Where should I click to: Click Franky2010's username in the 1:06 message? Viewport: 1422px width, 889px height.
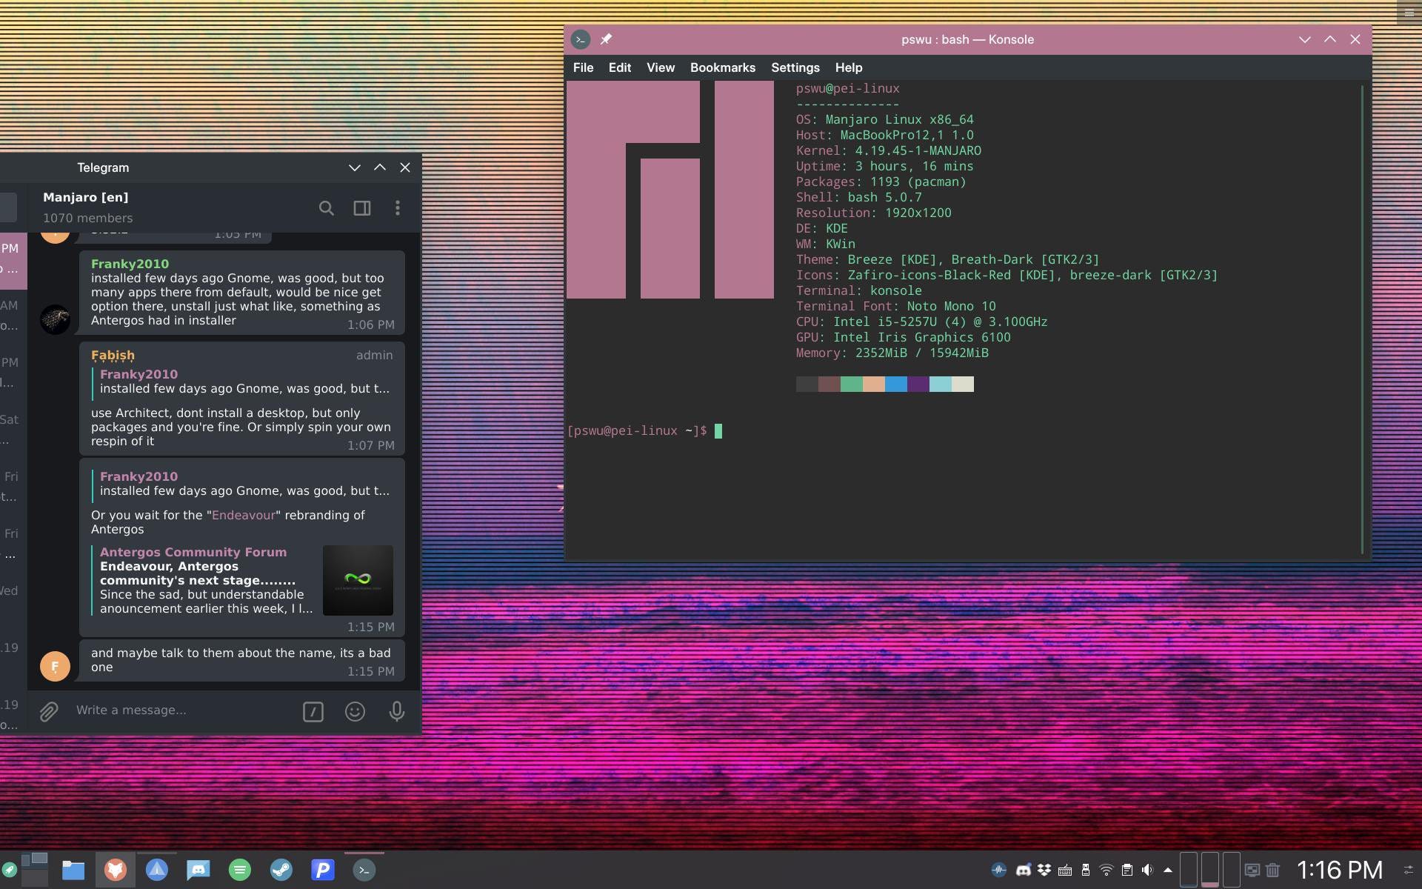click(x=130, y=264)
